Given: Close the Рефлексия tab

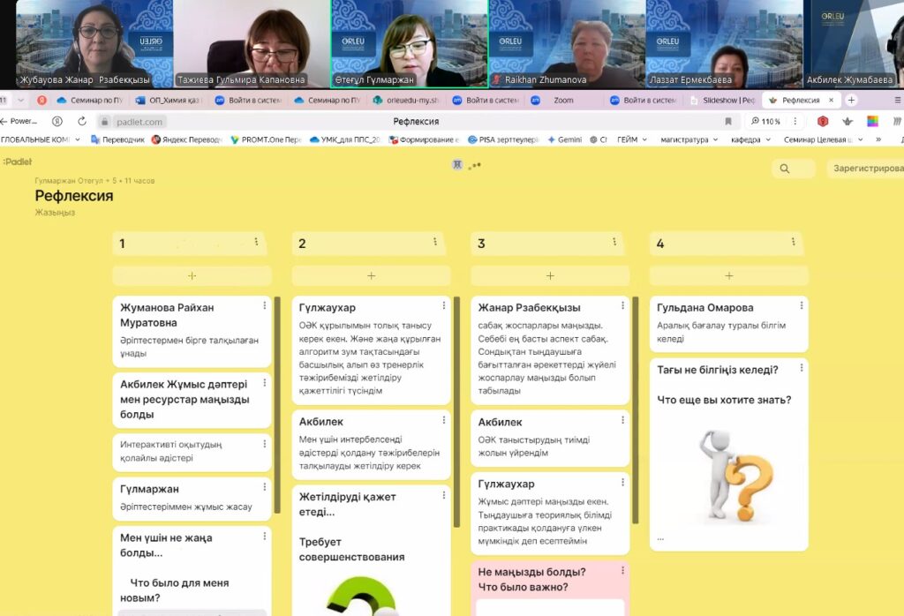Looking at the screenshot, I should tap(832, 101).
